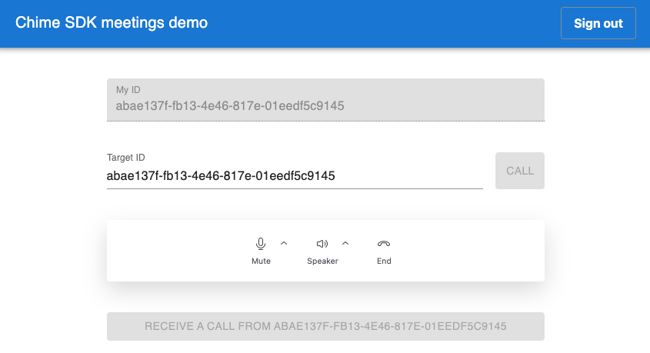Screen dimensions: 650x353
Task: Click Receive a call from ABAE137F button
Action: coord(325,327)
